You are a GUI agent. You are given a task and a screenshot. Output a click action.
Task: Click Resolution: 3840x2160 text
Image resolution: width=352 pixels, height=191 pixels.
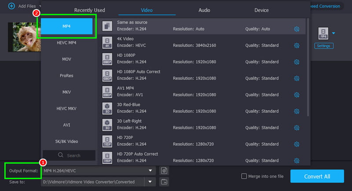[x=194, y=45]
